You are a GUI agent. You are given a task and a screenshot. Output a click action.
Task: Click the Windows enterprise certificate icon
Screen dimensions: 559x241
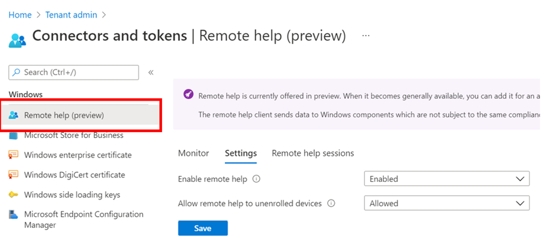[14, 155]
